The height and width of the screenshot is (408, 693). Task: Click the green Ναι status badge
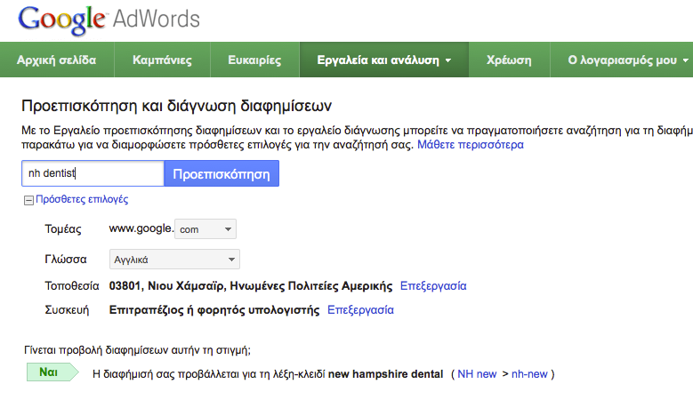(52, 372)
